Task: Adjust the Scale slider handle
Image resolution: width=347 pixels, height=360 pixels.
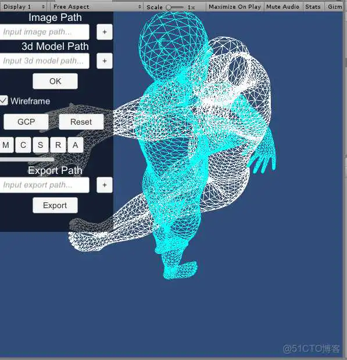Action: click(169, 8)
